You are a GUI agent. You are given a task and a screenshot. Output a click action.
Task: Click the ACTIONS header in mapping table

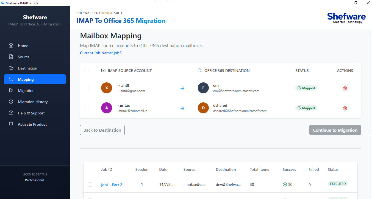pos(345,71)
